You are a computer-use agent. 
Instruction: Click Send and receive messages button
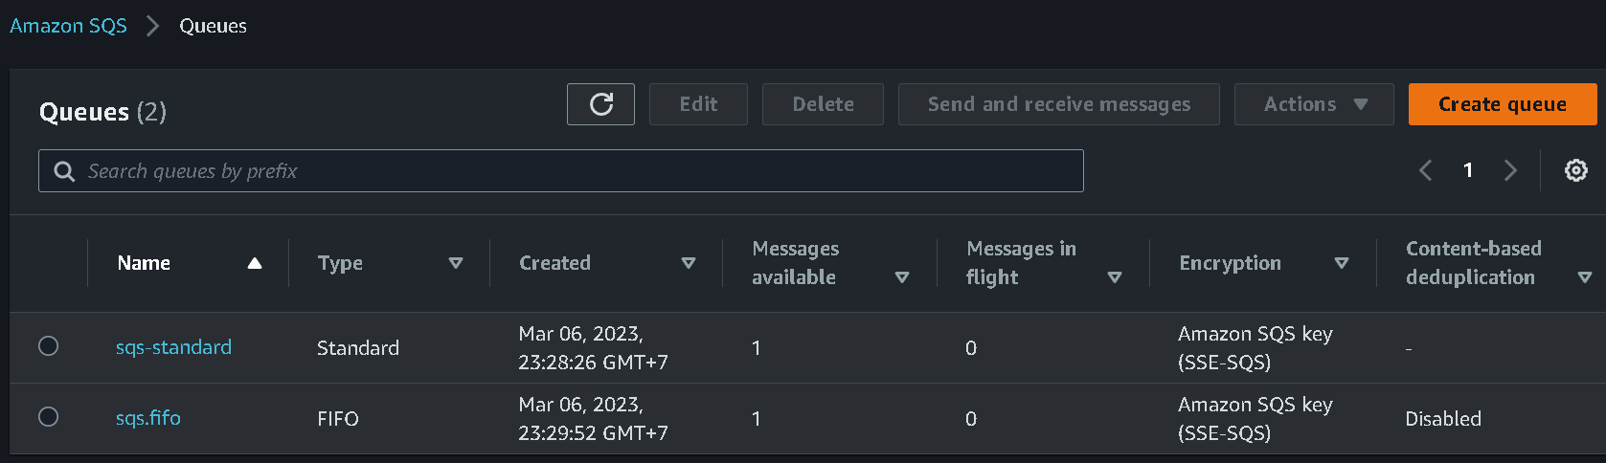tap(1058, 104)
